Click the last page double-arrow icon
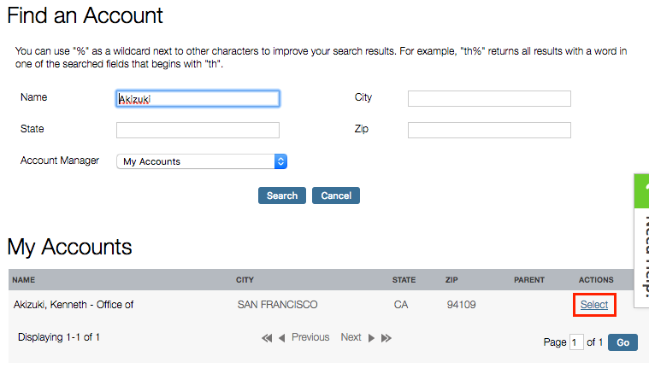The width and height of the screenshot is (649, 368). pos(386,338)
